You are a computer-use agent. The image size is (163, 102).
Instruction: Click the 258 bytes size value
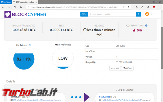pyautogui.click(x=120, y=46)
